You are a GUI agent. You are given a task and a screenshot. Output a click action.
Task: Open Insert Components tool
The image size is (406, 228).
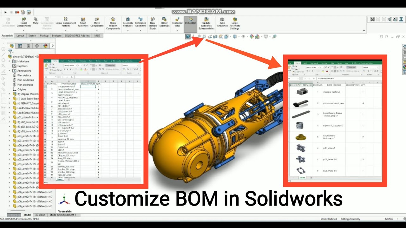(x=23, y=22)
